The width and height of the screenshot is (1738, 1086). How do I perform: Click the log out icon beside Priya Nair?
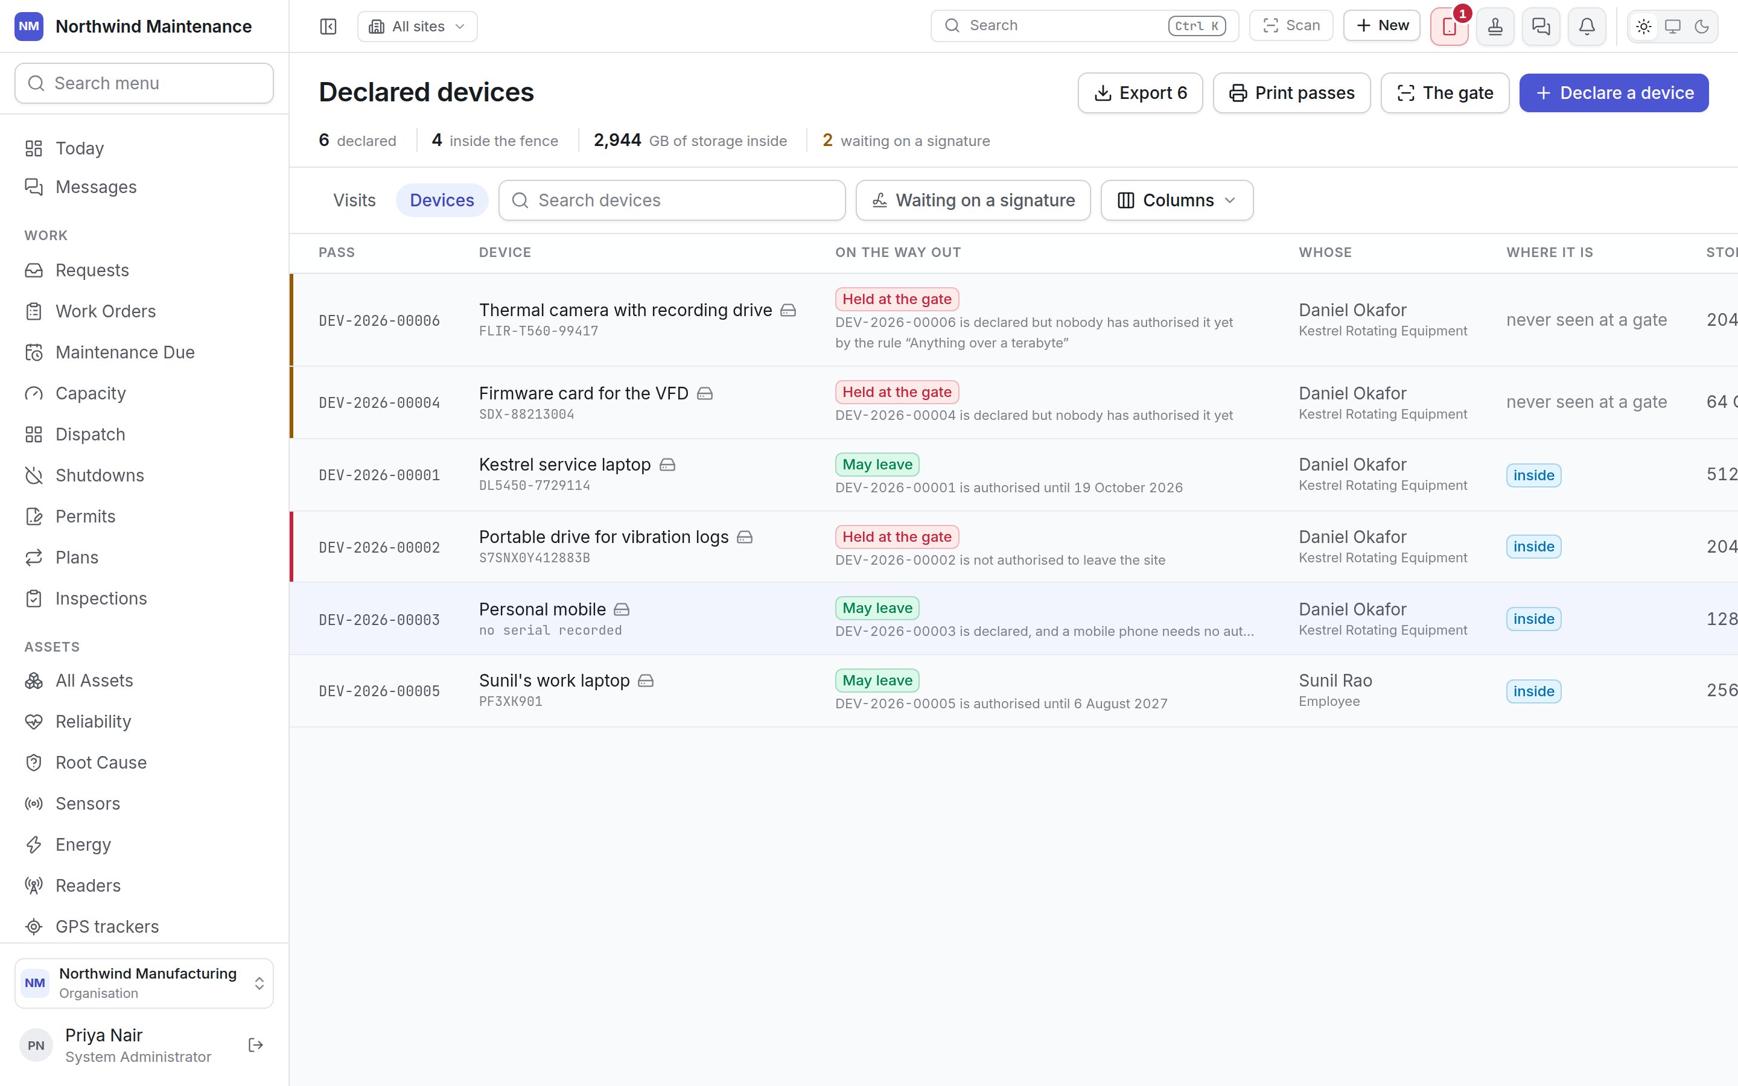click(x=256, y=1045)
